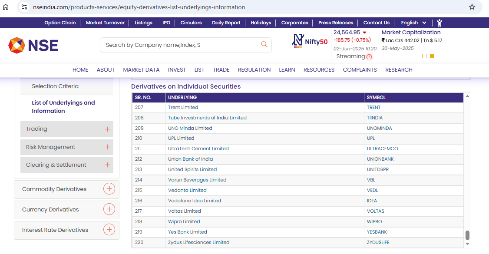Click the Streaming refresh icon
This screenshot has width=489, height=254.
(x=369, y=57)
